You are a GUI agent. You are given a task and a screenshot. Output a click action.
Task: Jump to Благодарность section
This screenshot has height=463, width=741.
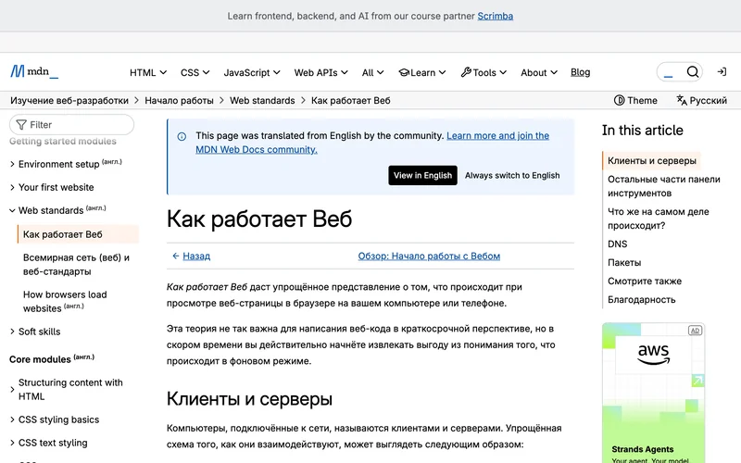(x=641, y=299)
